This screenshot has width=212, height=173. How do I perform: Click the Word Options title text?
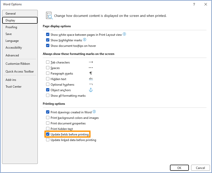click(12, 4)
